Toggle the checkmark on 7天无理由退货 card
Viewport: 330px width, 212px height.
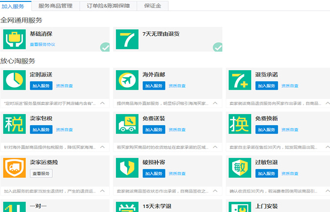click(x=218, y=47)
